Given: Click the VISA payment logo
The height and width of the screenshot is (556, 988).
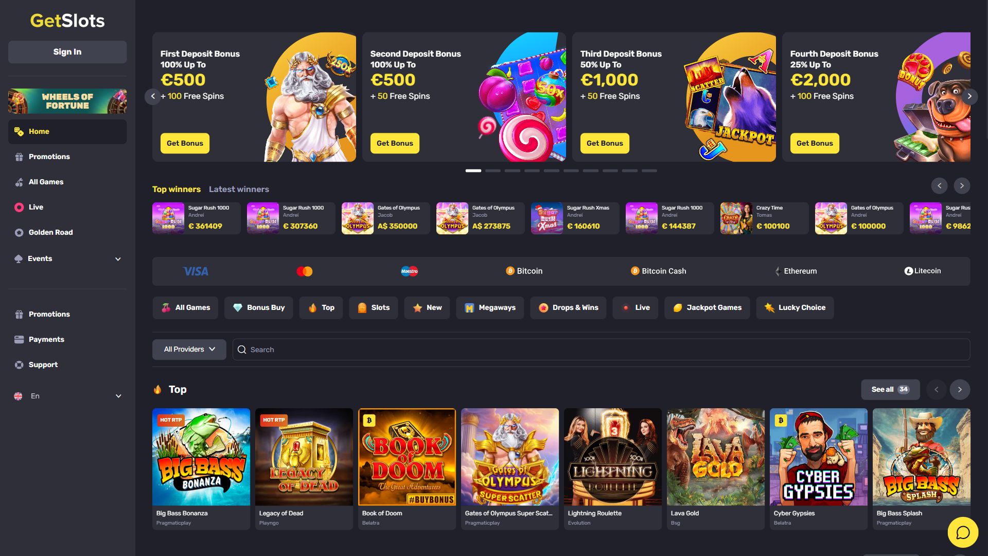Looking at the screenshot, I should coord(196,271).
